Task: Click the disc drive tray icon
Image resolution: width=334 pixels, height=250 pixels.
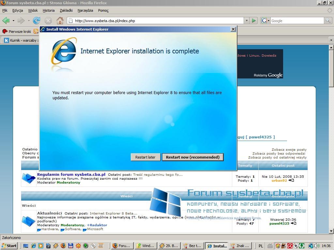Action: [296, 246]
